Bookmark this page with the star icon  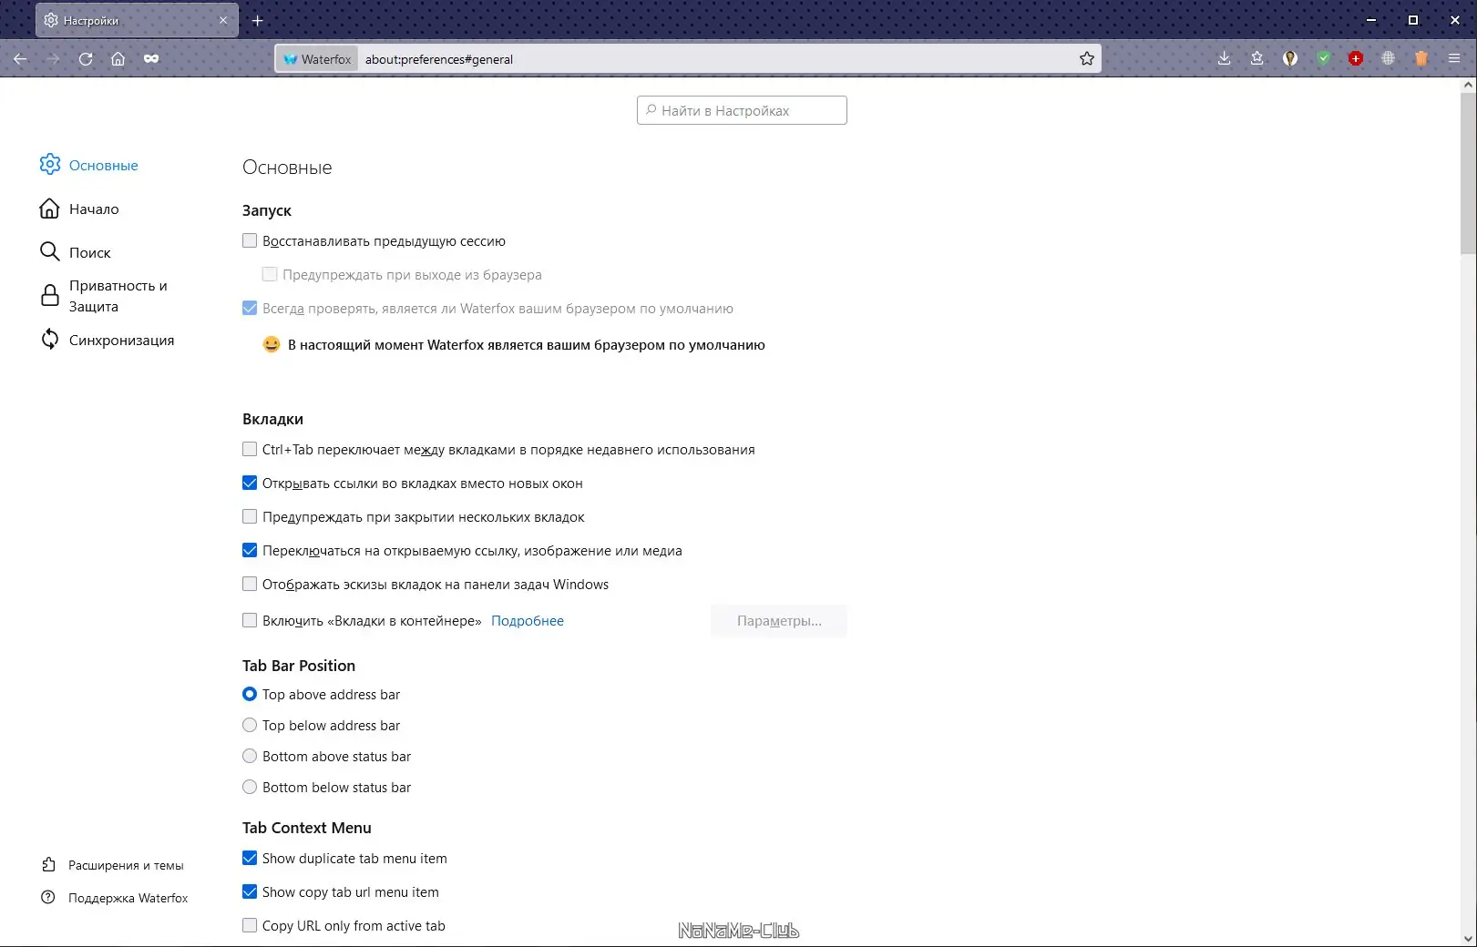1087,59
